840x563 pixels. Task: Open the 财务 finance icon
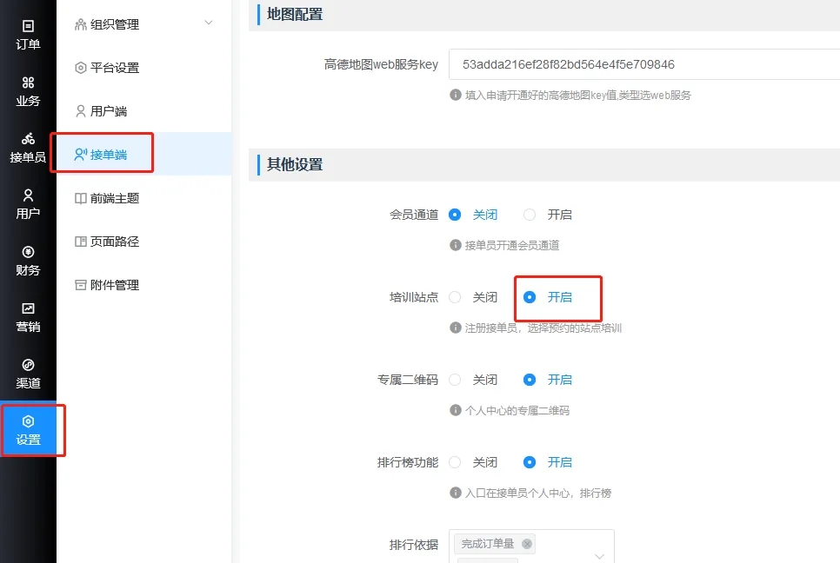(28, 252)
